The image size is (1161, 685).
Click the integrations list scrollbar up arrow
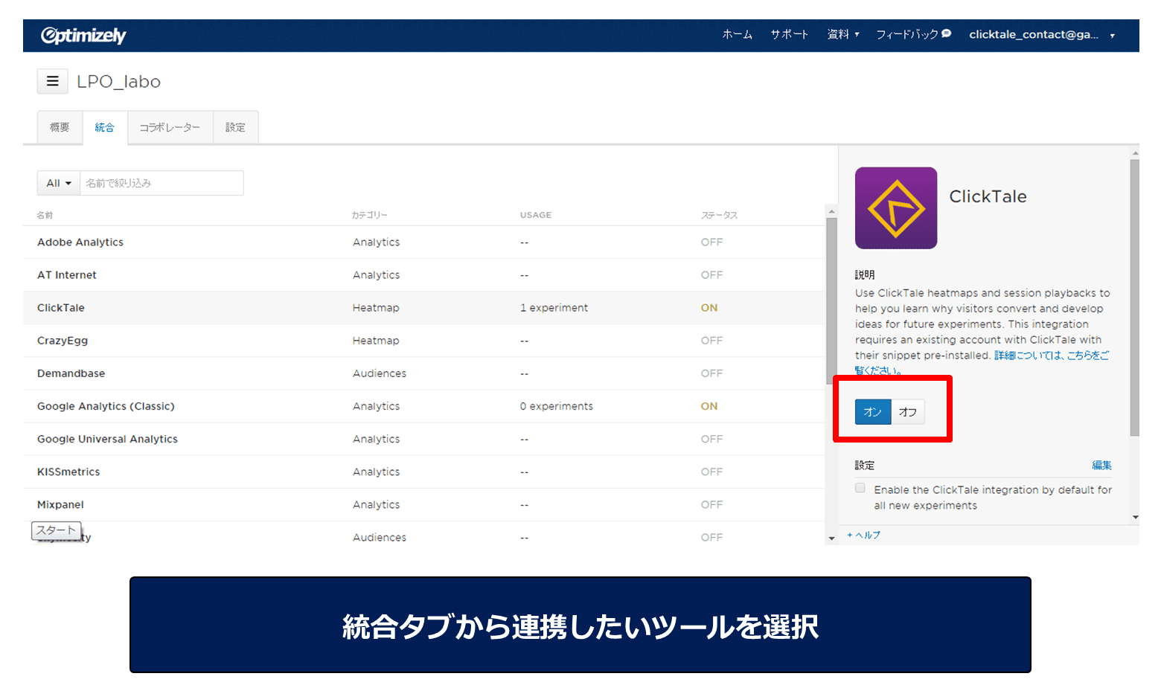pyautogui.click(x=831, y=211)
